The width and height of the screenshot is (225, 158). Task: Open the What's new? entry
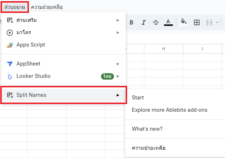pyautogui.click(x=147, y=129)
